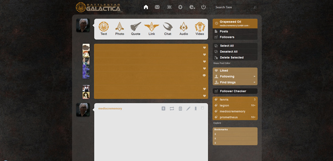Create a new Photo post

click(x=119, y=29)
